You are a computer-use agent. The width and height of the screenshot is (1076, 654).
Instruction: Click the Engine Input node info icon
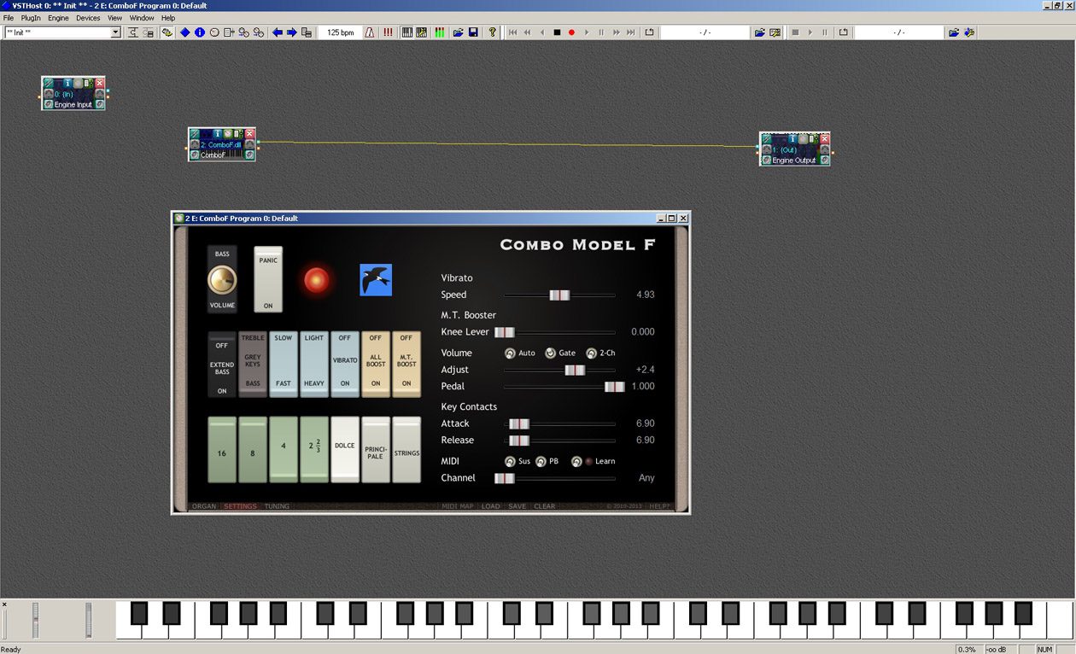[x=67, y=83]
